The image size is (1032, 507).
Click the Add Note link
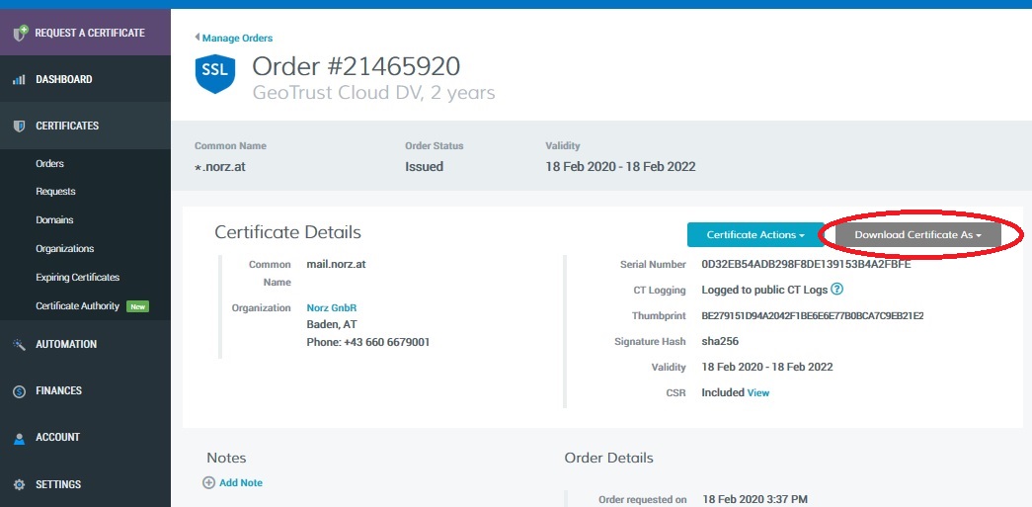point(241,482)
